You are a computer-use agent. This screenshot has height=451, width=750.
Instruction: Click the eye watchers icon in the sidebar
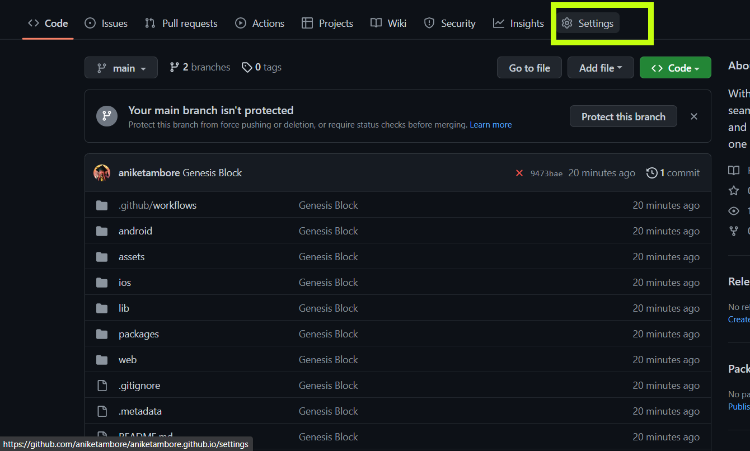734,211
